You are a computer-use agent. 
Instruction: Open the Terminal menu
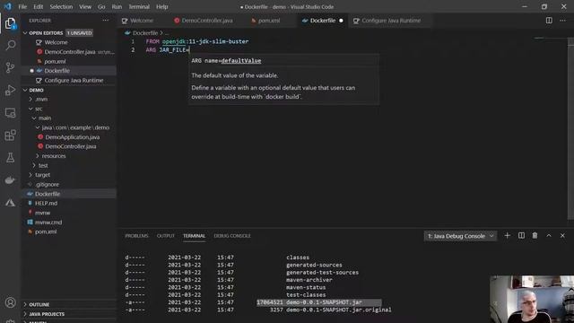coord(139,6)
